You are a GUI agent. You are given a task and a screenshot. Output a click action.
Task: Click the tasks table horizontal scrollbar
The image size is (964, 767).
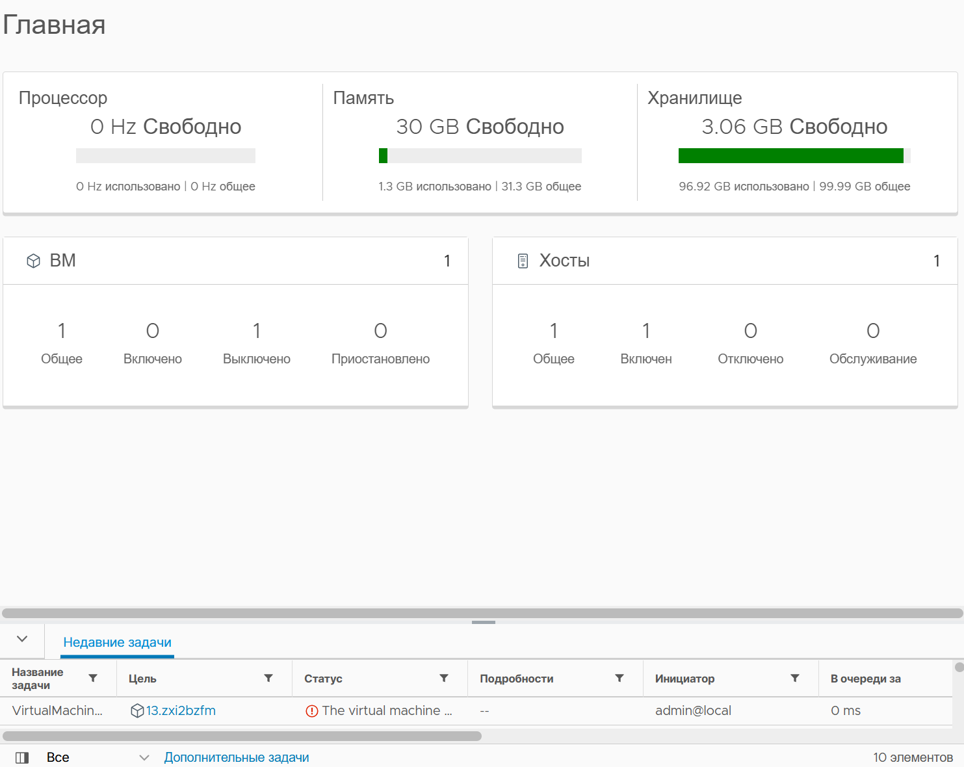(242, 736)
